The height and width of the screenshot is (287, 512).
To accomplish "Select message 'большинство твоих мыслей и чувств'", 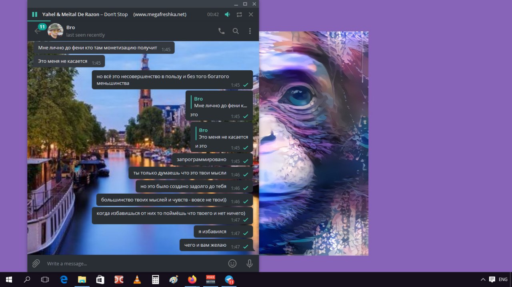I will [x=175, y=200].
